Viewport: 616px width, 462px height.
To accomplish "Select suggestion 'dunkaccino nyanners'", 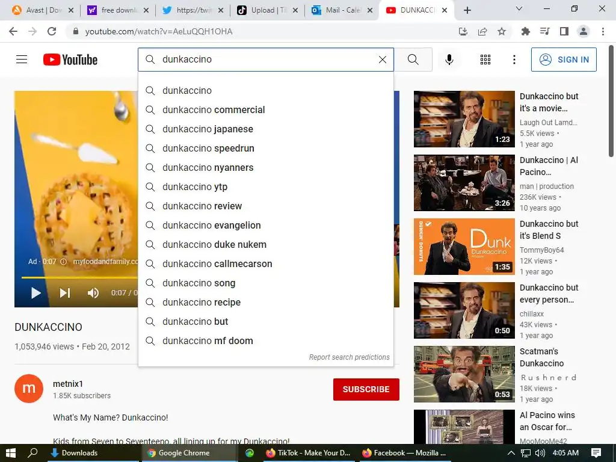I will [266, 167].
